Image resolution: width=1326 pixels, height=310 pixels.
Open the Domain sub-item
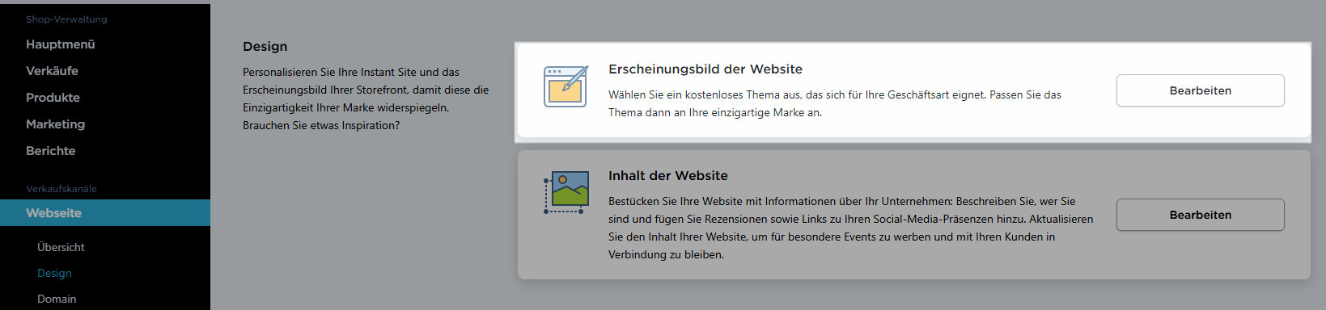click(57, 299)
